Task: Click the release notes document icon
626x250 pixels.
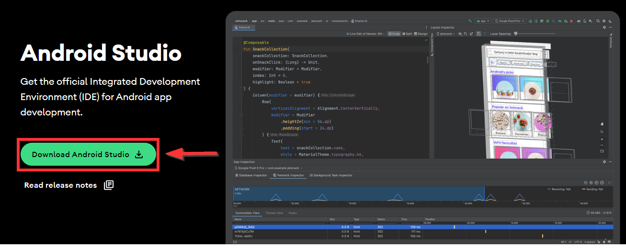Action: [109, 185]
